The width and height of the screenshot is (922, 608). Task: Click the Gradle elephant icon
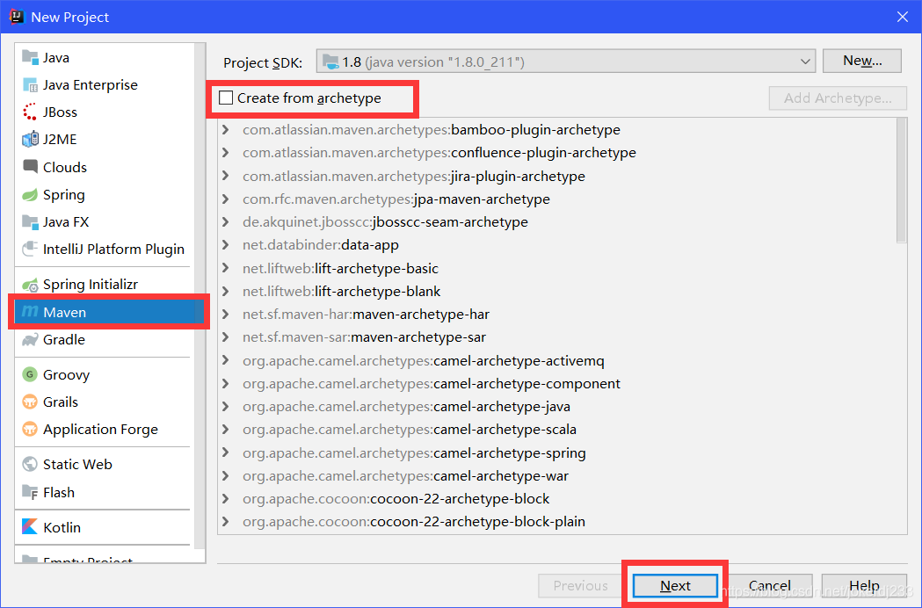(x=30, y=339)
